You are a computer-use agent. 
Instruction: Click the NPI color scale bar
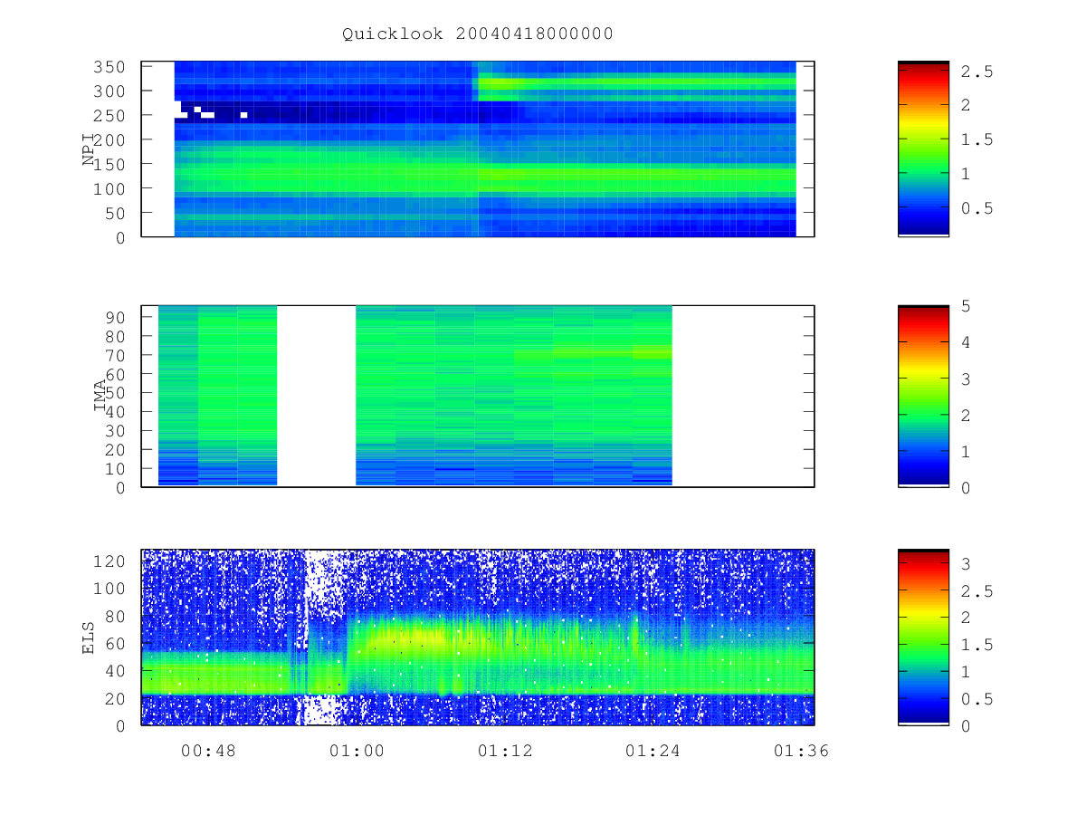pyautogui.click(x=923, y=149)
